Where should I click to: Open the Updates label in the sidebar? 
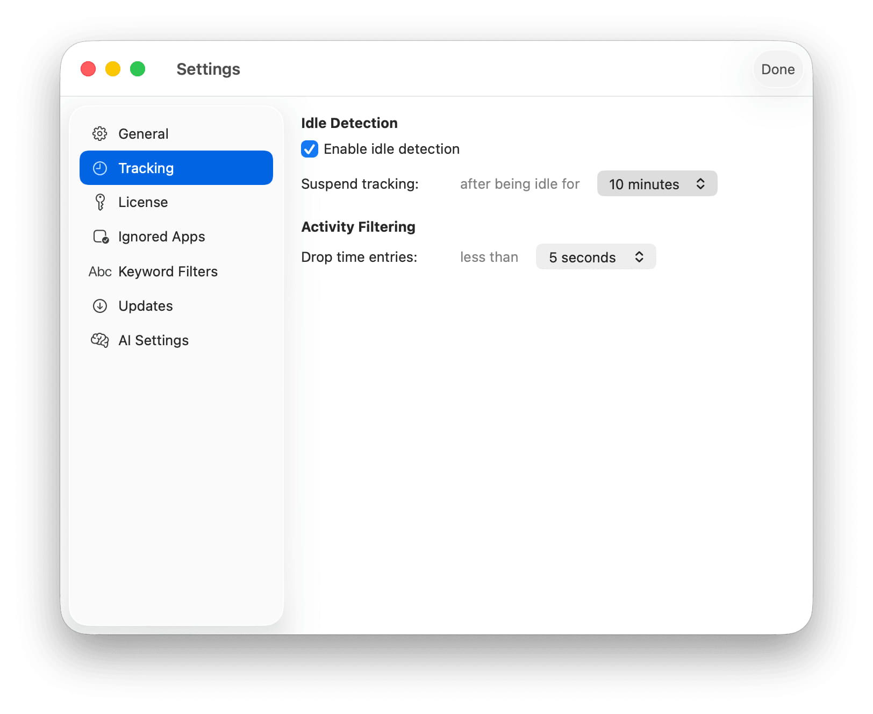pos(145,306)
